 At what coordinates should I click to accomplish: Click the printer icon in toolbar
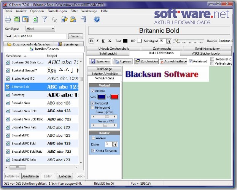pos(8,19)
